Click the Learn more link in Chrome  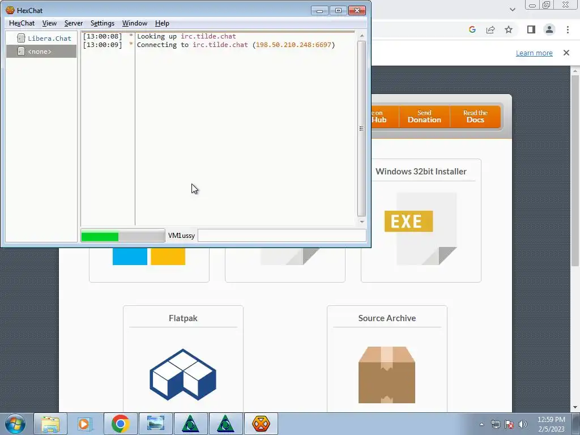534,53
